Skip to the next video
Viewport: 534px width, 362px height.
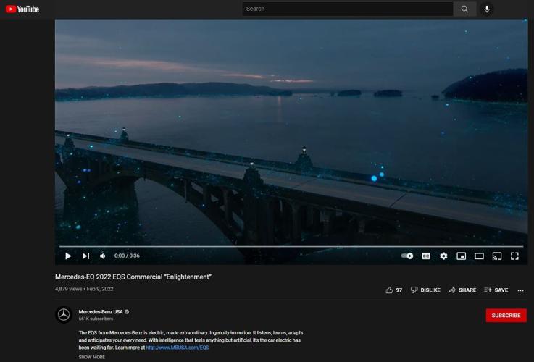click(x=85, y=256)
